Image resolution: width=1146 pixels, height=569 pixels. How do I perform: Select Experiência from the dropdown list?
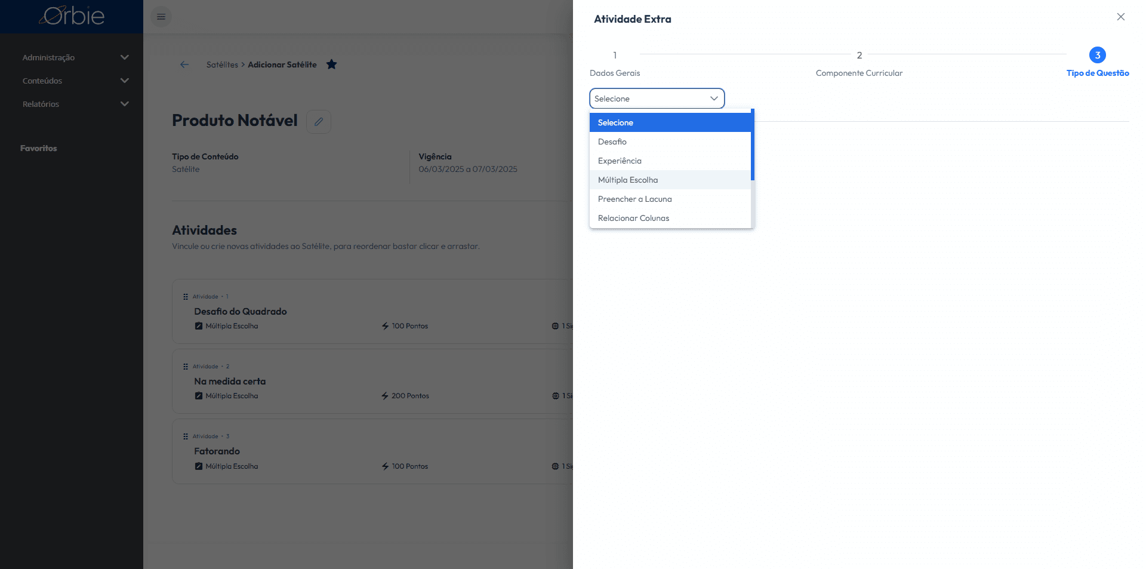tap(670, 161)
